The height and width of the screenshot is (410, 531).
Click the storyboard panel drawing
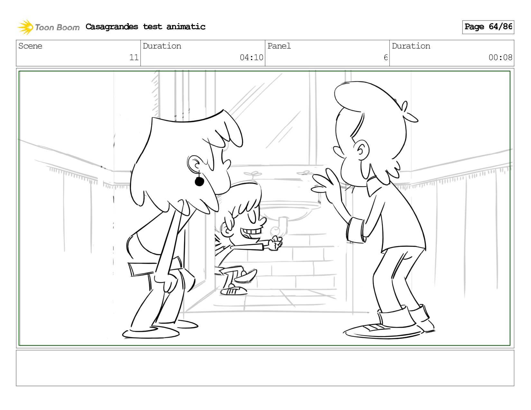265,208
